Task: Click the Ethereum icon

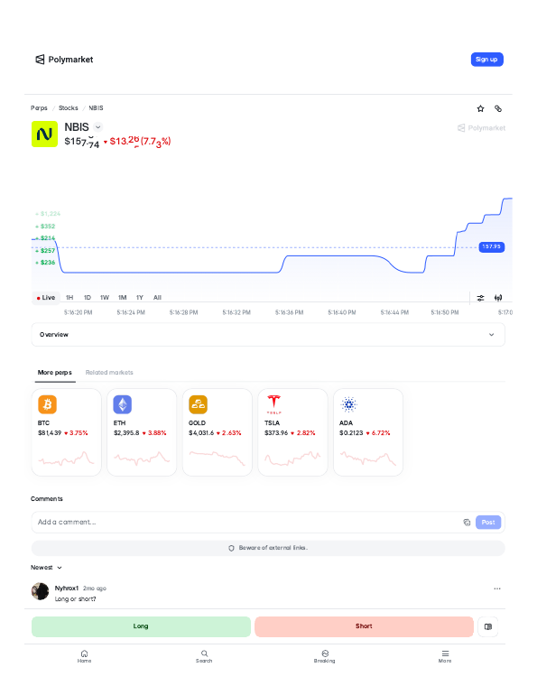Action: (123, 404)
